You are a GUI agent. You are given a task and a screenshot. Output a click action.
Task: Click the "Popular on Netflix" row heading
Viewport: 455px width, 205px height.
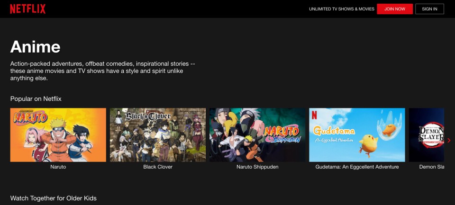[x=36, y=99]
